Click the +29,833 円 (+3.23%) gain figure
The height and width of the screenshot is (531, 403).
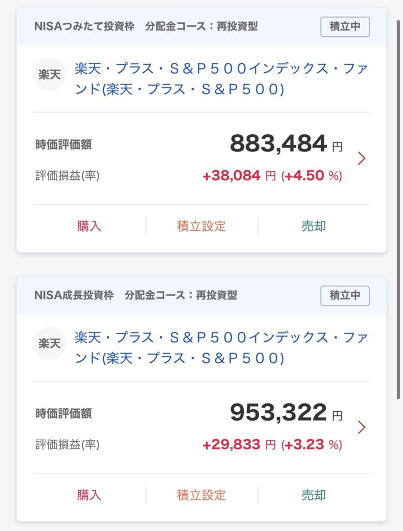[272, 444]
